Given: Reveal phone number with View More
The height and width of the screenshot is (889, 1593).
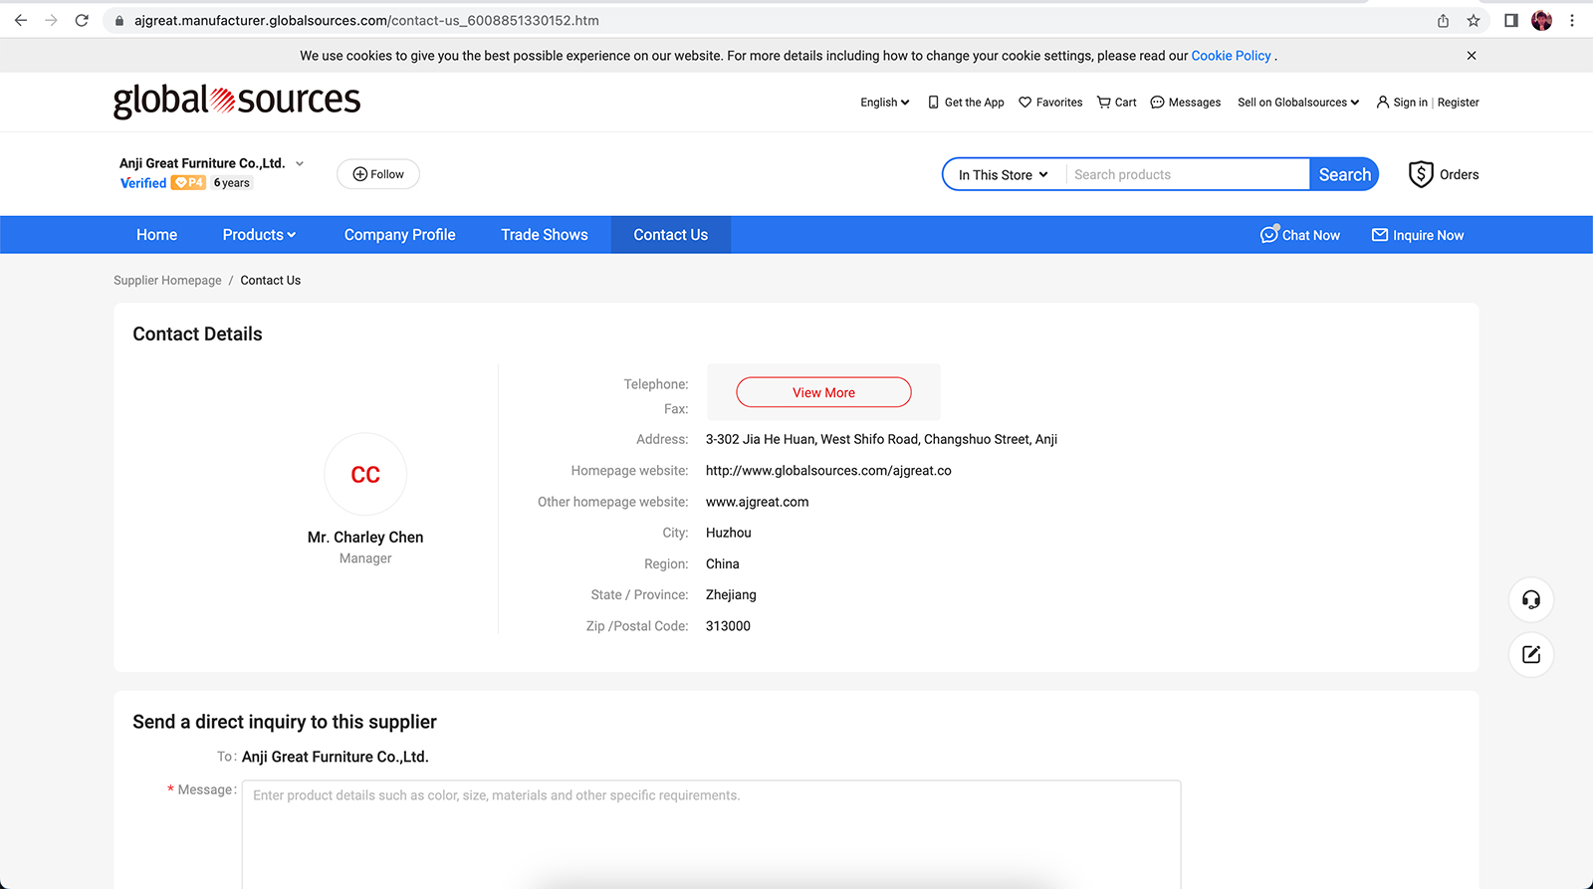Looking at the screenshot, I should click(823, 392).
